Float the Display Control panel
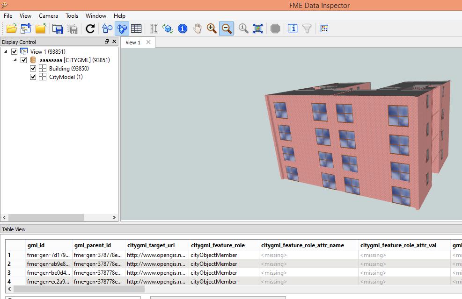 point(107,42)
